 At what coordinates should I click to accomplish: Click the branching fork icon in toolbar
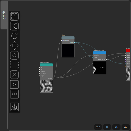14,26
